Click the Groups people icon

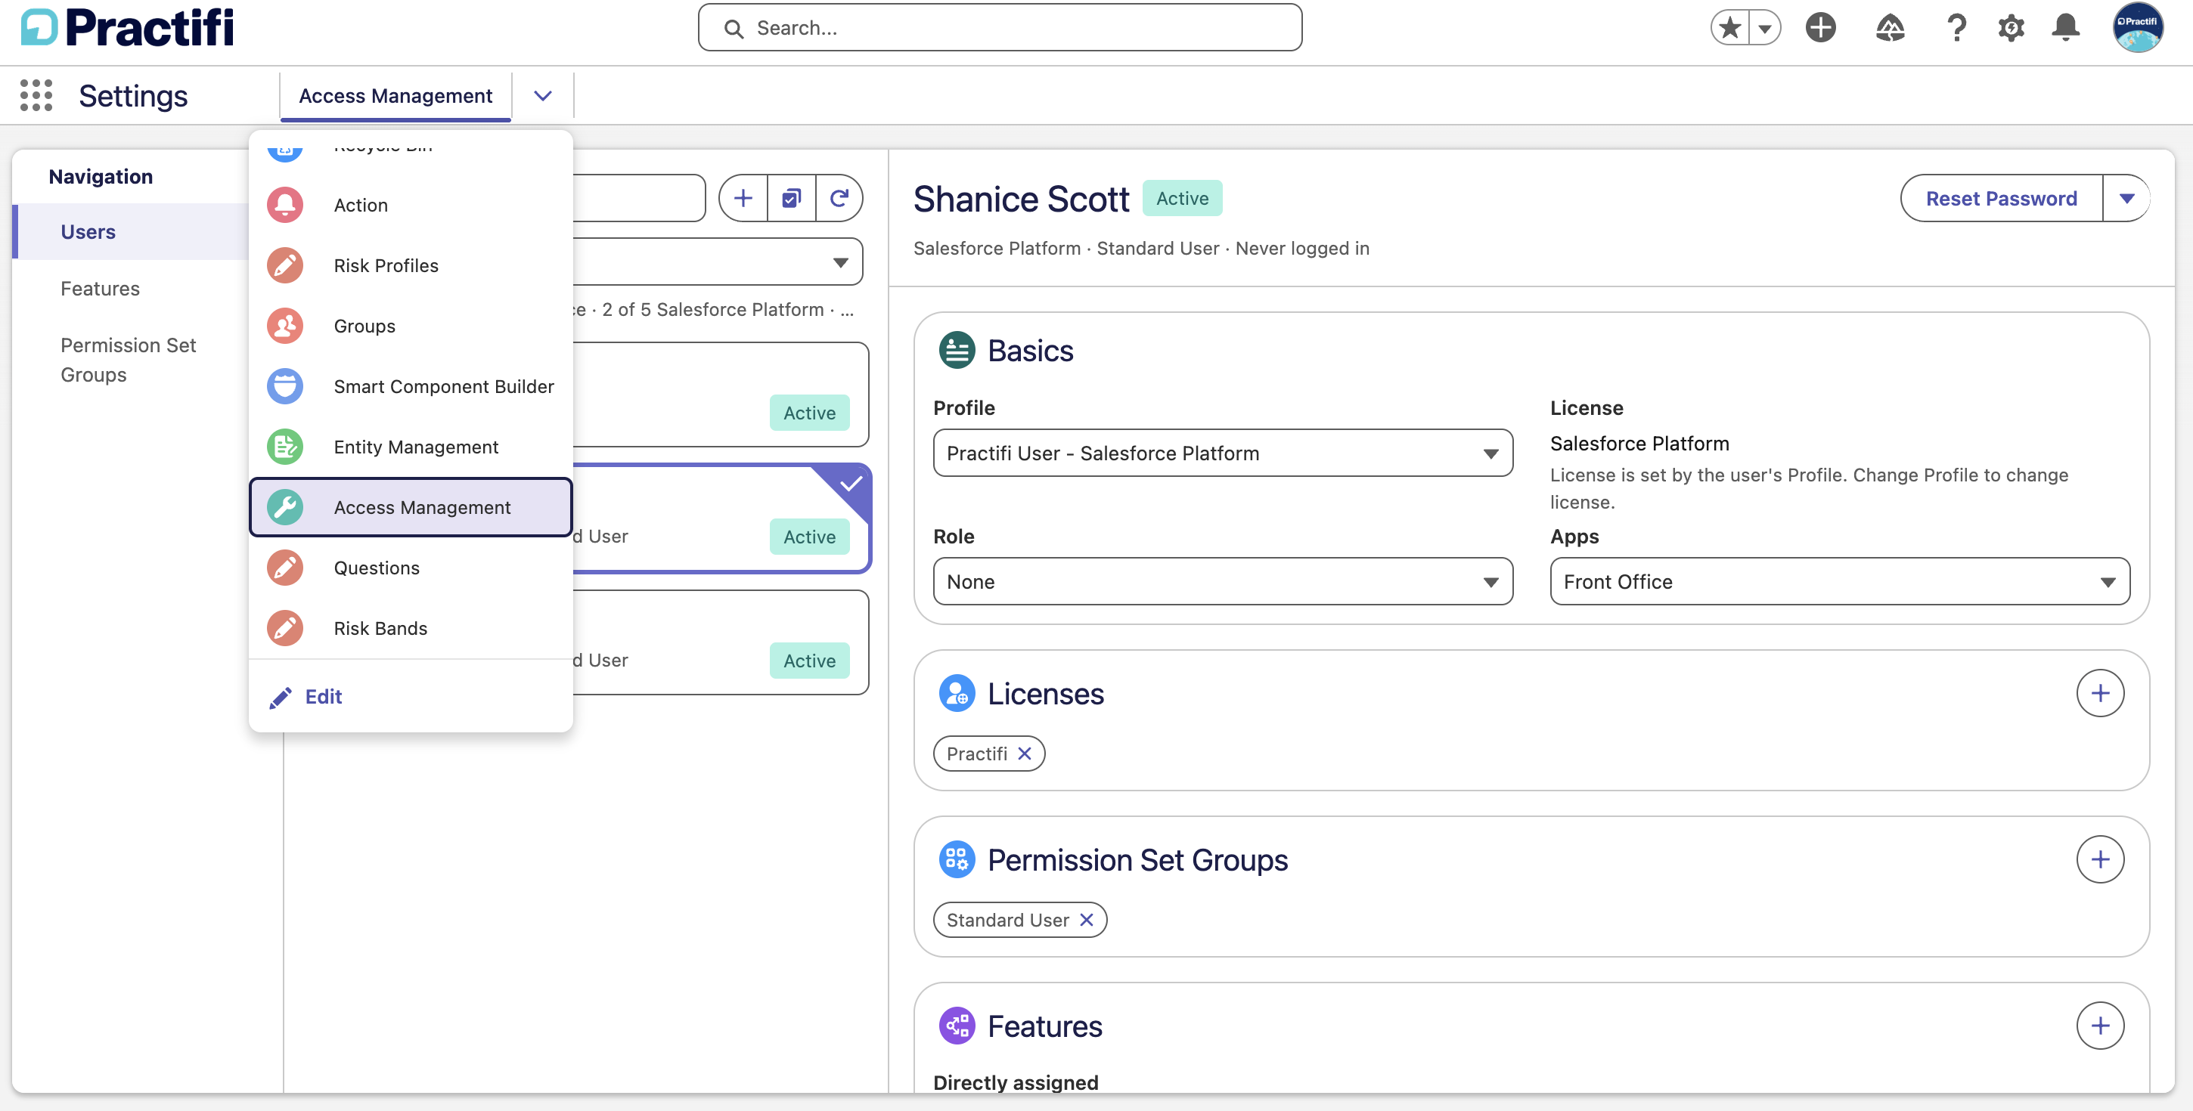[x=285, y=326]
